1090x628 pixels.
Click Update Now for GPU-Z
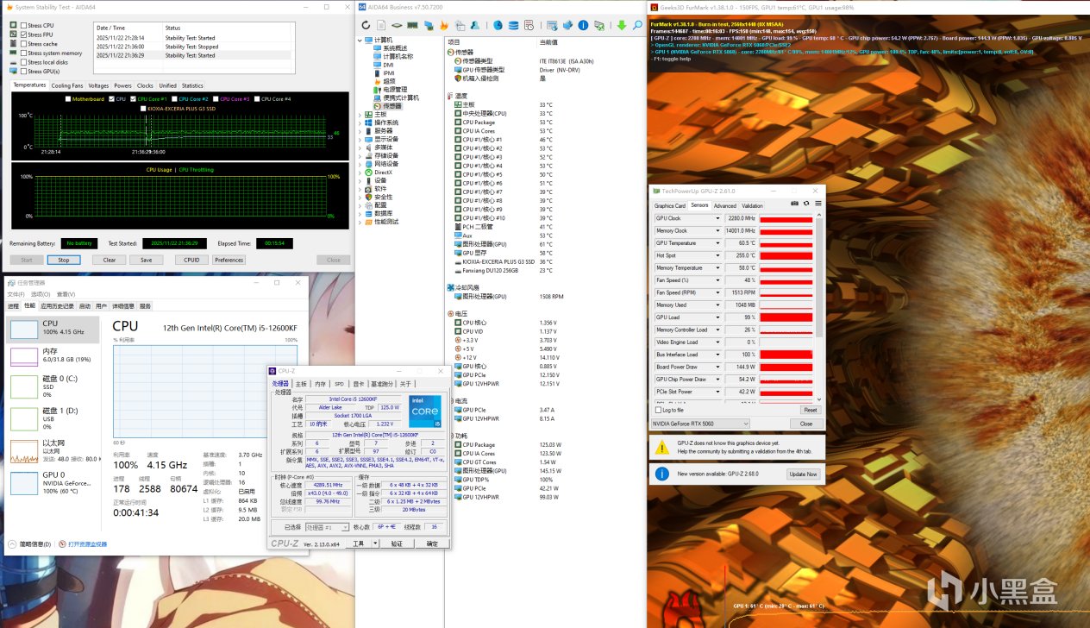[x=802, y=474]
